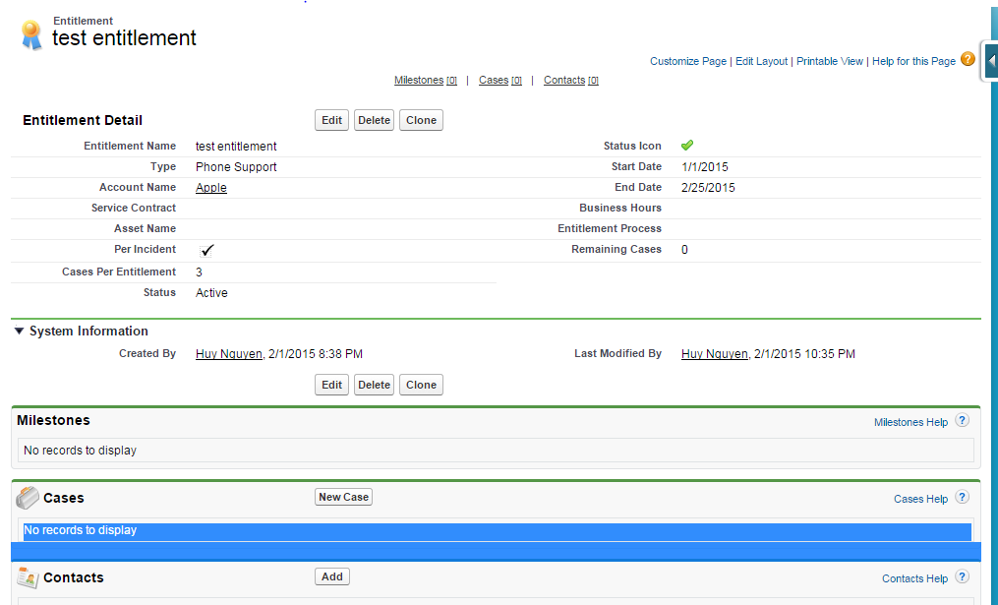Click the 'Service Contract' field label
This screenshot has height=605, width=998.
(134, 208)
